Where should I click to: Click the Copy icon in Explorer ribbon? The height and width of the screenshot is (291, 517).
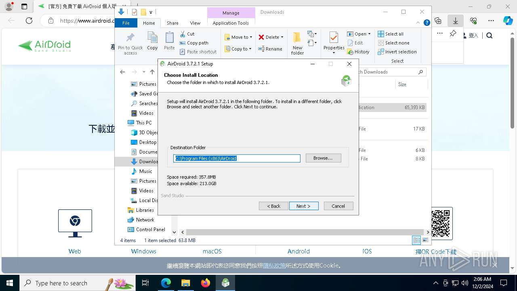click(152, 41)
